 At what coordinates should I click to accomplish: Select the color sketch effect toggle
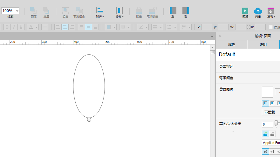click(265, 134)
